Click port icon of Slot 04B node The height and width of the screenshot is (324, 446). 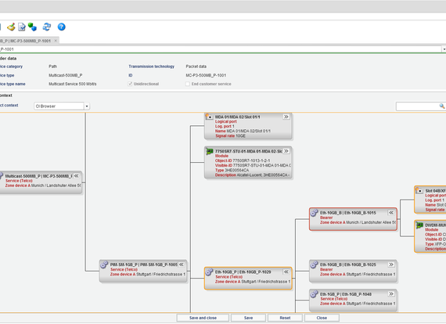(419, 191)
